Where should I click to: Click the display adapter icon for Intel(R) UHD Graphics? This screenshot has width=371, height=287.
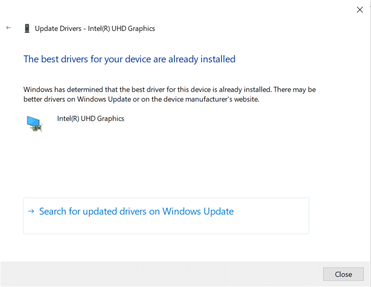pos(35,124)
